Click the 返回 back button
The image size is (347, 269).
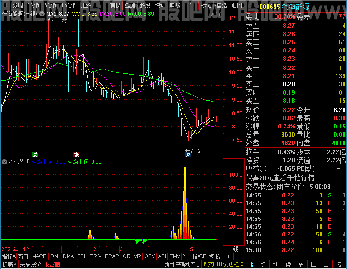tap(236, 5)
